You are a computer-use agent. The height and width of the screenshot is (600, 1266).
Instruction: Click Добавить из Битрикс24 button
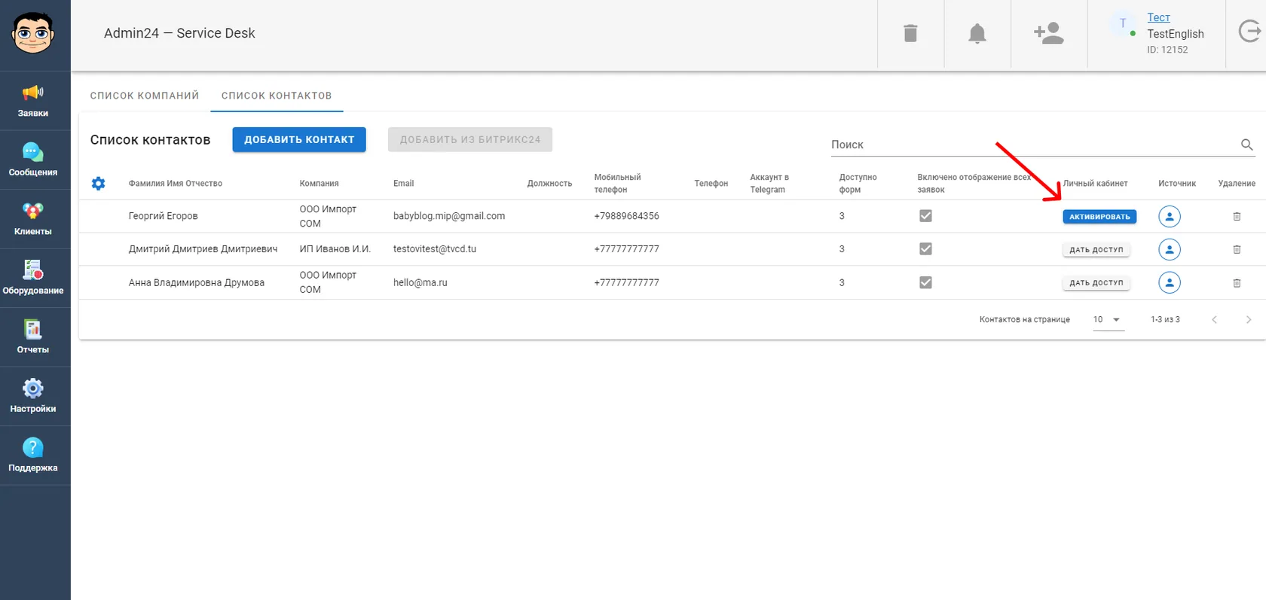click(x=470, y=139)
